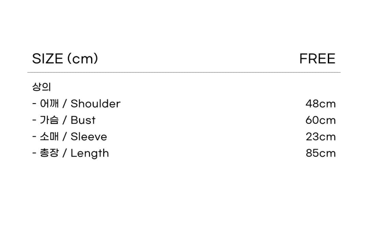Click the 소매 / Sleeve row label
This screenshot has height=252, width=368.
point(70,137)
